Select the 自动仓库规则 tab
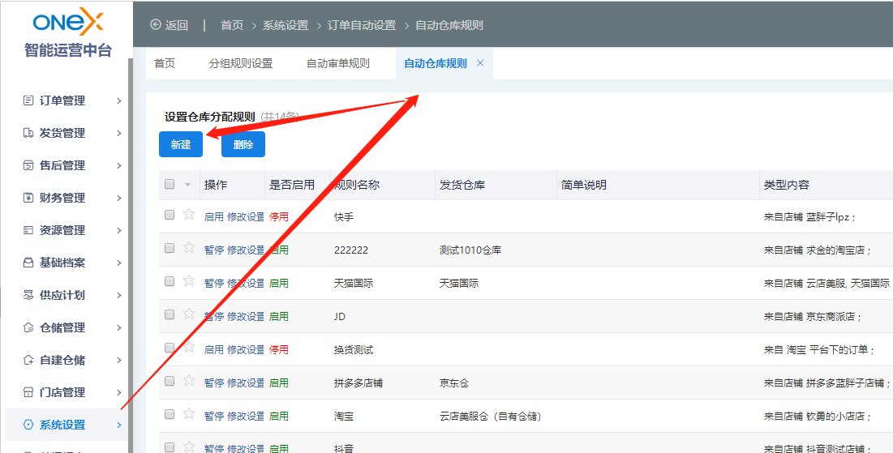The image size is (893, 453). point(436,63)
